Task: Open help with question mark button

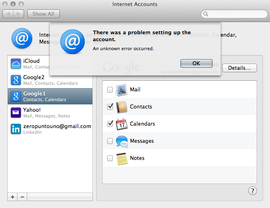Action: point(252,191)
